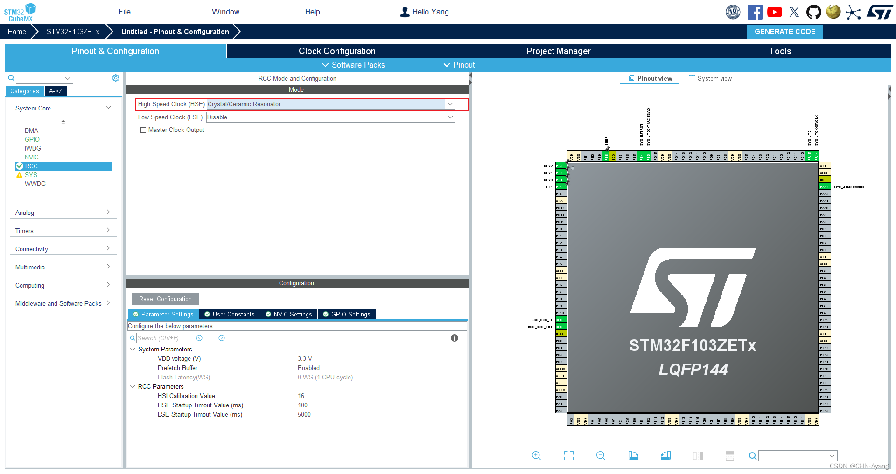This screenshot has width=896, height=474.
Task: Click the stacked view icon in pinout toolbar
Action: tap(730, 456)
